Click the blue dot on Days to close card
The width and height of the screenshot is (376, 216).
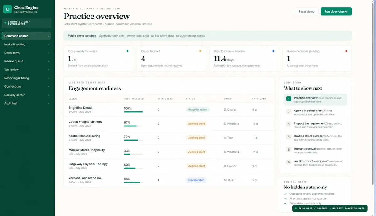(273, 51)
